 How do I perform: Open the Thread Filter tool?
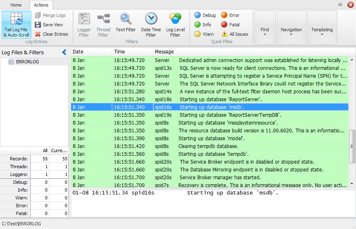point(103,25)
